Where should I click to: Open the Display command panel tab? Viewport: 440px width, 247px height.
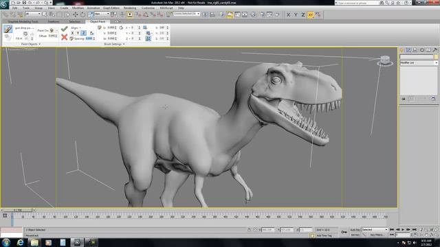[428, 50]
